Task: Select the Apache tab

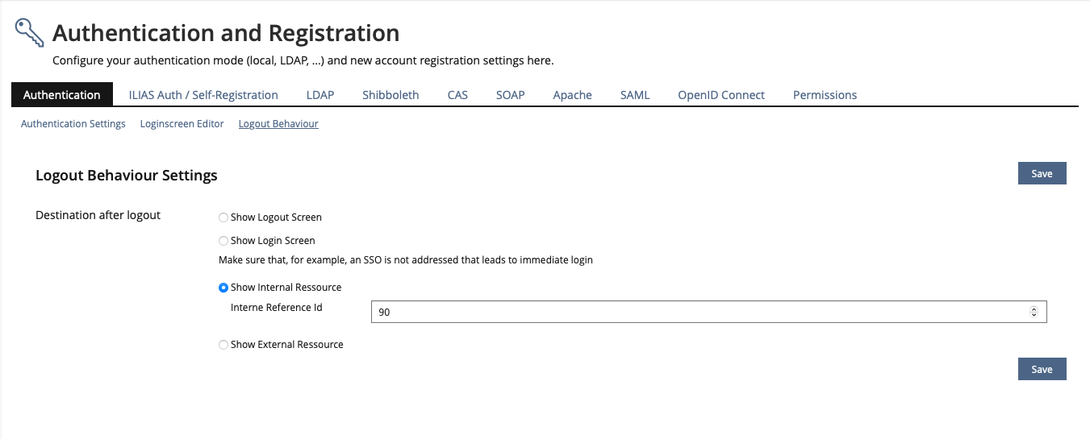Action: pyautogui.click(x=572, y=95)
